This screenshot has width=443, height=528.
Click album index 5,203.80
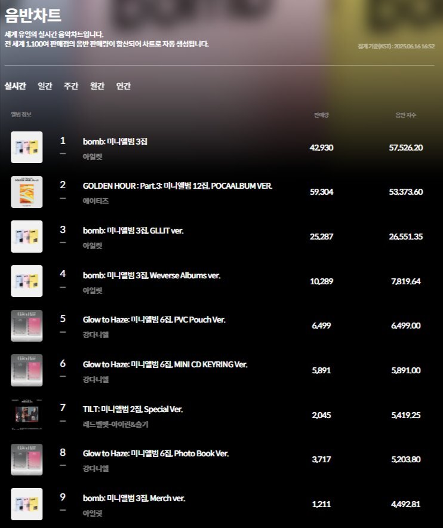click(x=406, y=459)
